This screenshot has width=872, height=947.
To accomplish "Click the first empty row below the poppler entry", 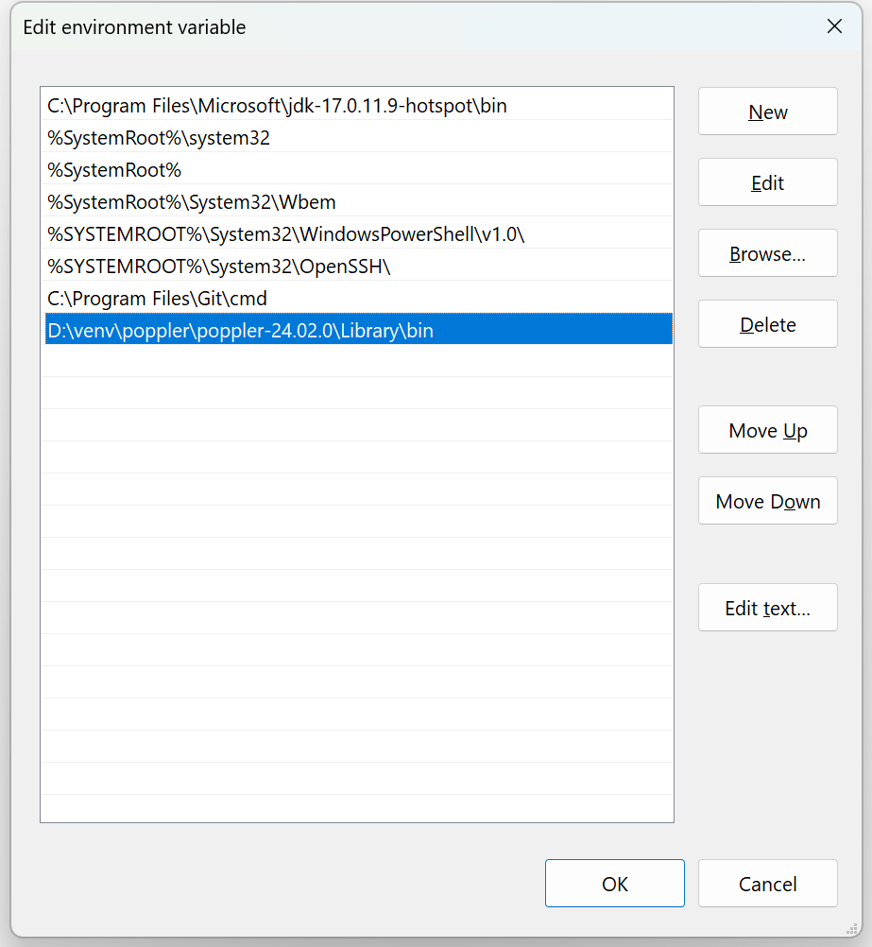I will pyautogui.click(x=356, y=363).
